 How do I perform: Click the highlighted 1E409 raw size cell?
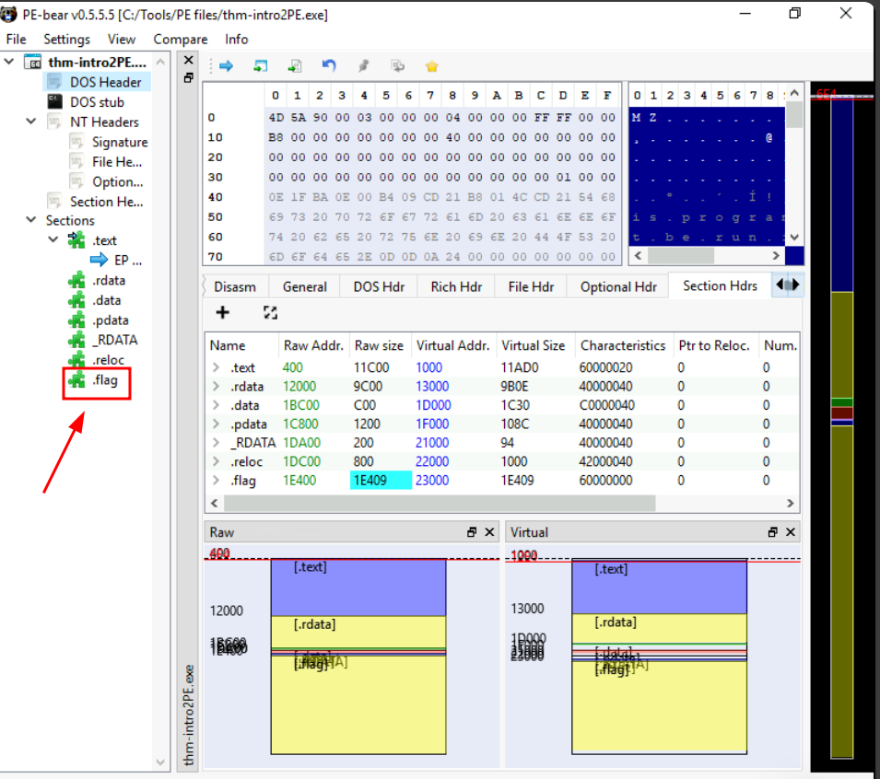pos(381,480)
